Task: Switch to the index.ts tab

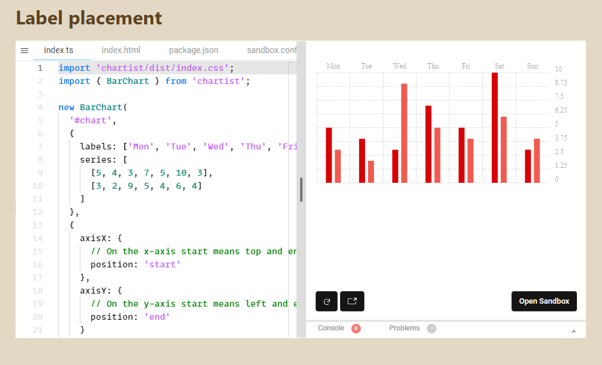Action: [x=59, y=51]
